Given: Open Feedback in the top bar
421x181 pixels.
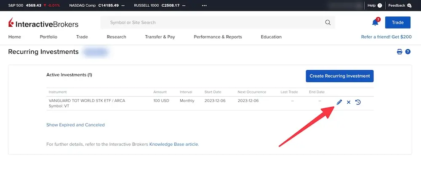Looking at the screenshot, I should pos(400,5).
